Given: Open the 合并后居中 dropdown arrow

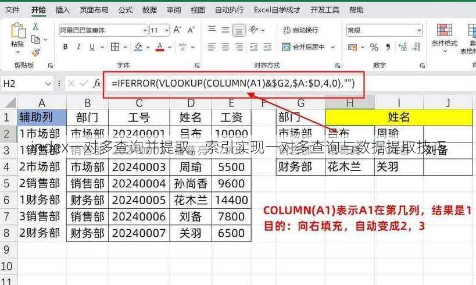Looking at the screenshot, I should 333,47.
